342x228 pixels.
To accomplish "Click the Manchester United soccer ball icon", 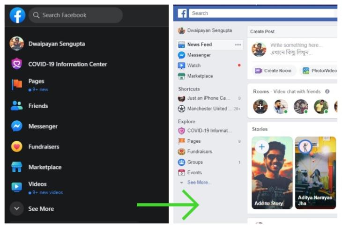I will coord(181,109).
